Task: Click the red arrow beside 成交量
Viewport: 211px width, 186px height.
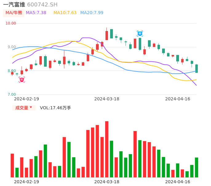Action: [x=31, y=107]
